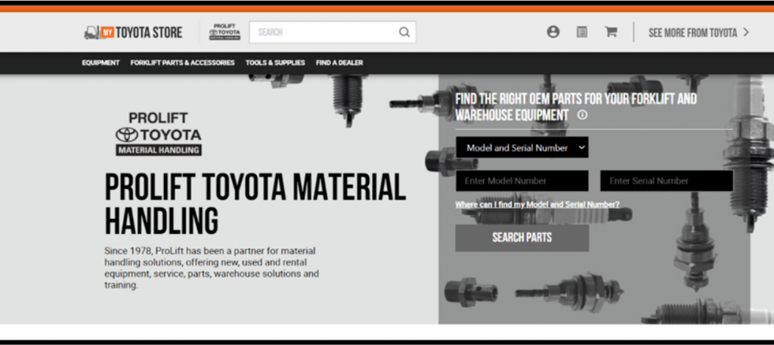This screenshot has height=345, width=774.
Task: Click the search magnifier icon
Action: [x=404, y=32]
